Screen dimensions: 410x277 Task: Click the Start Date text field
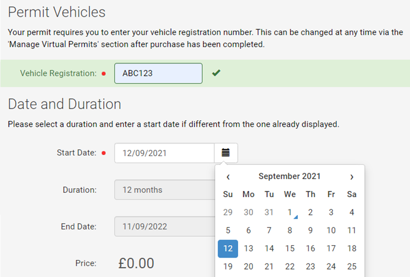click(164, 153)
